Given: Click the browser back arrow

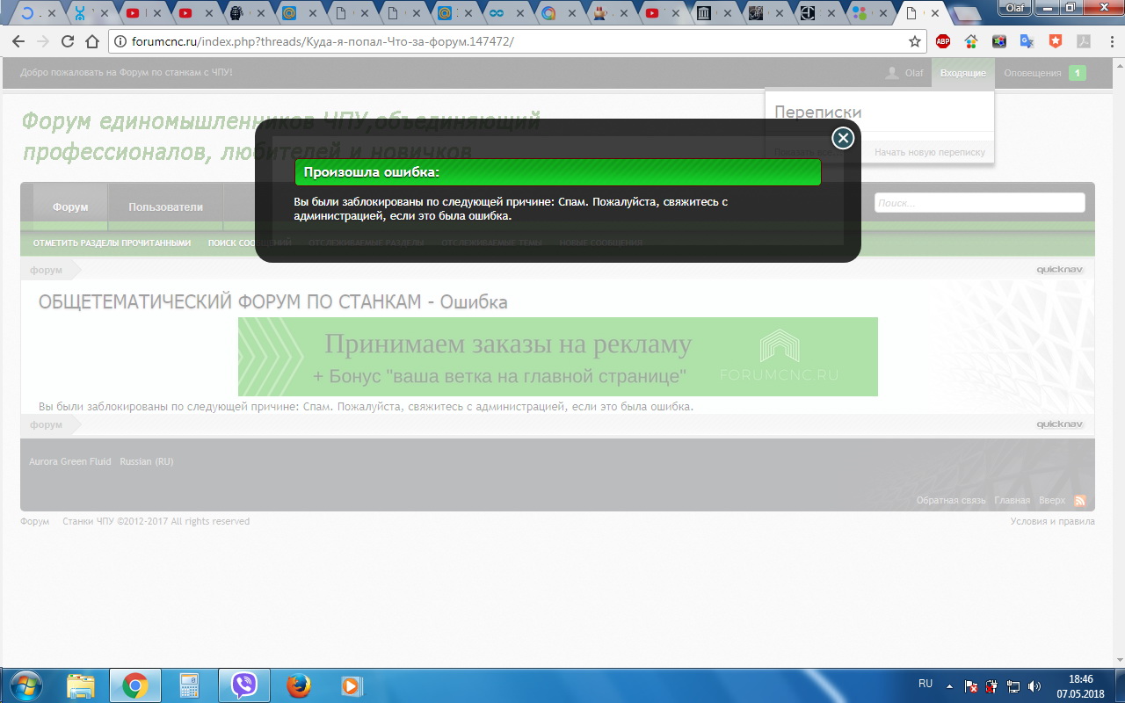Looking at the screenshot, I should click(18, 41).
